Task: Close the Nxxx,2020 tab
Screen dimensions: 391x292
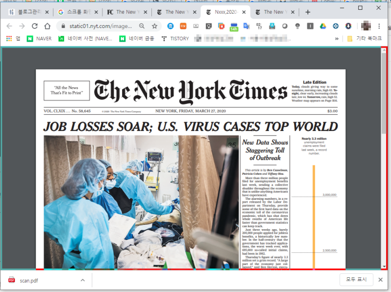Action: pos(244,12)
